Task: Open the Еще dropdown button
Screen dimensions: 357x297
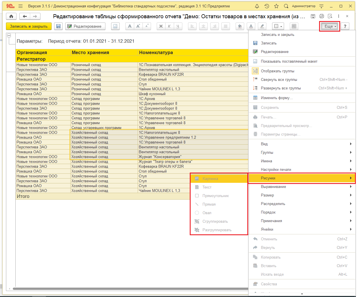Action: pos(329,26)
